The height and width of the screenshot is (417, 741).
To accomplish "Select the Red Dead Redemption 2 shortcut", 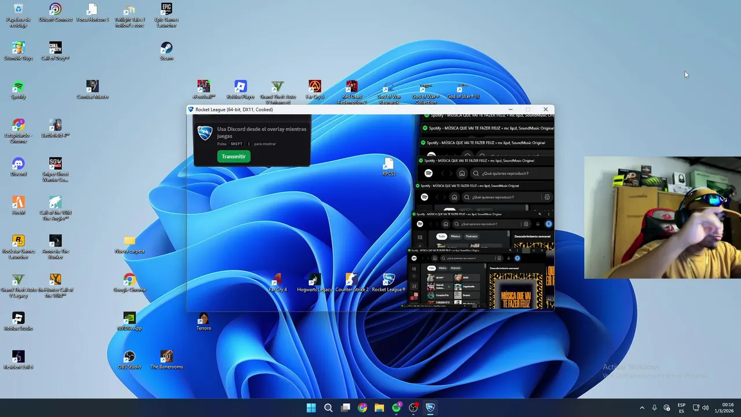I will [x=351, y=92].
